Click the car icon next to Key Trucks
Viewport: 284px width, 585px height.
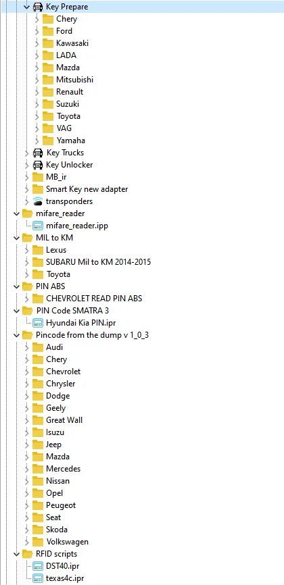point(38,153)
